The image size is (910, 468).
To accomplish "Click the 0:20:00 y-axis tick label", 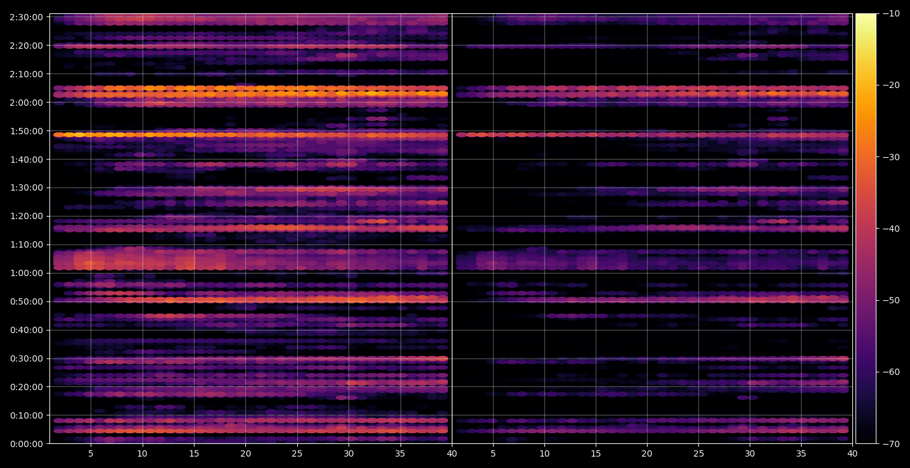I will 26,388.
